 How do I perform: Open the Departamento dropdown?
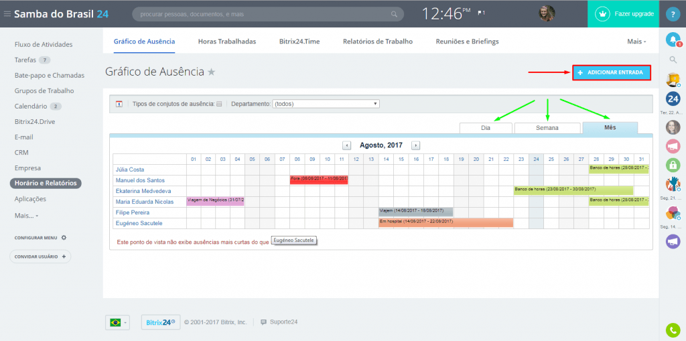[x=326, y=104]
